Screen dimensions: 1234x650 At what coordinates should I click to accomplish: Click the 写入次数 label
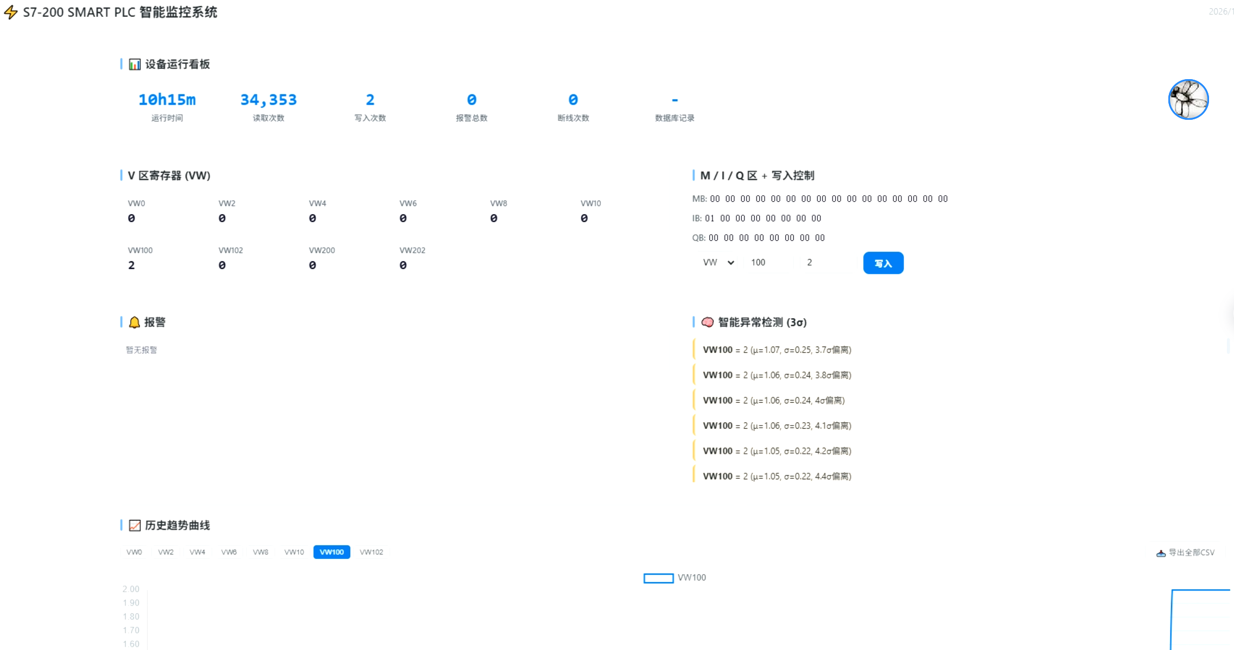370,118
